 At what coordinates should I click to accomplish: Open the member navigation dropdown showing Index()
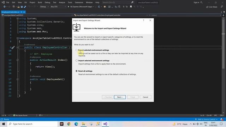185,15
